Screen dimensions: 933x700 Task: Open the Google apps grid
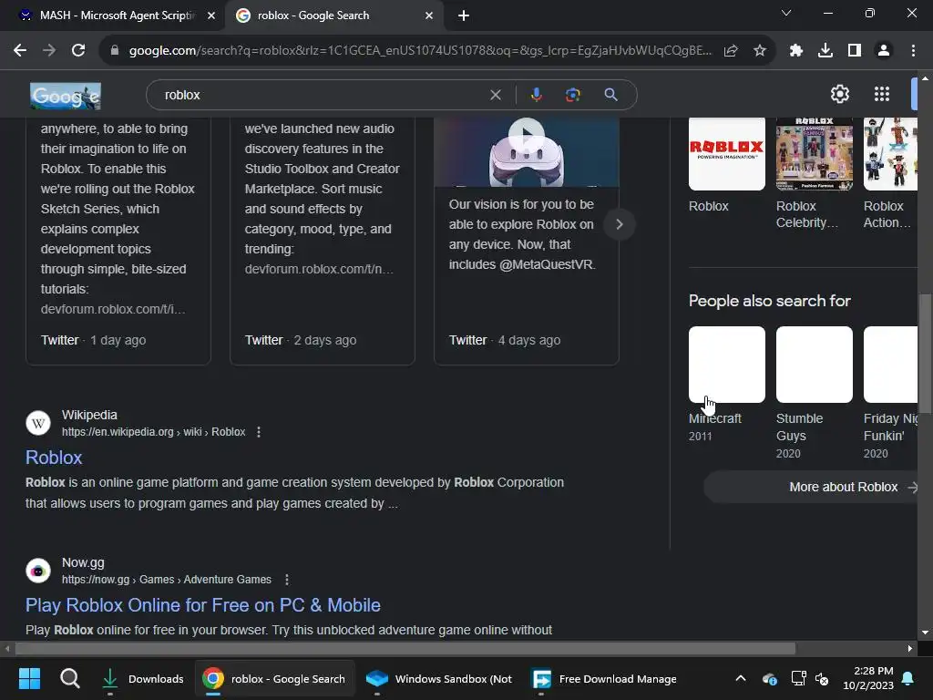coord(882,94)
